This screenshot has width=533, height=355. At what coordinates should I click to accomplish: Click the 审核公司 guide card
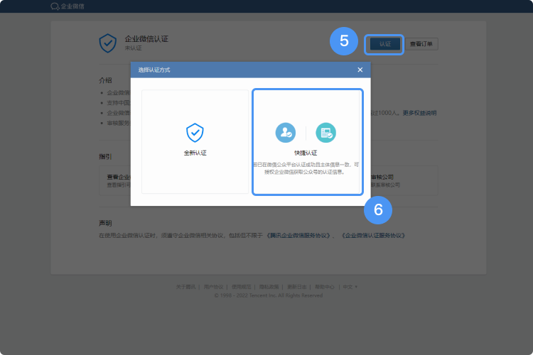coord(404,180)
